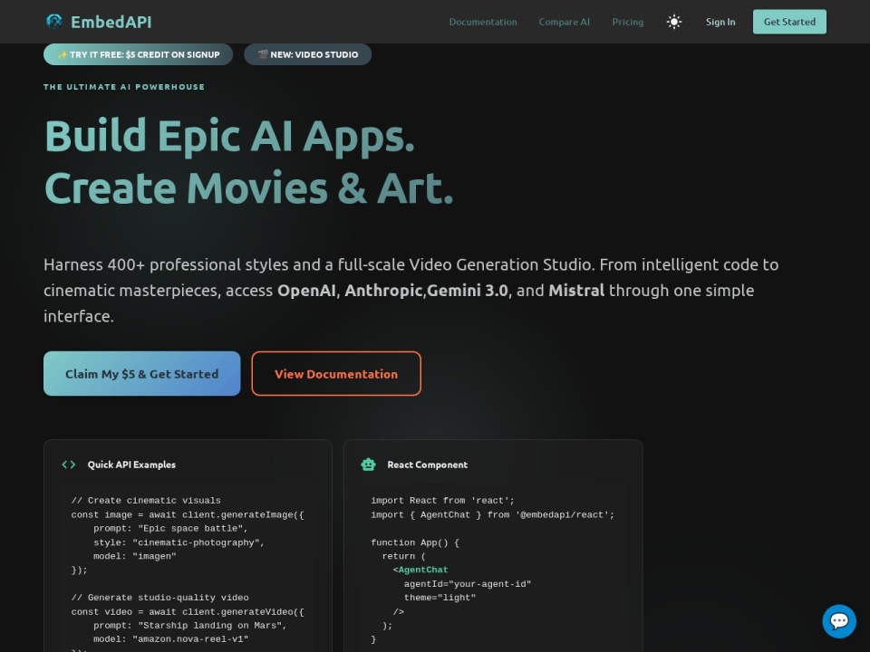Click the EmbedAPI logo icon

53,22
